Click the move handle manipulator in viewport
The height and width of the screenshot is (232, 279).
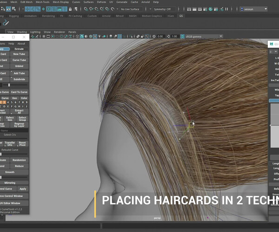pos(192,124)
